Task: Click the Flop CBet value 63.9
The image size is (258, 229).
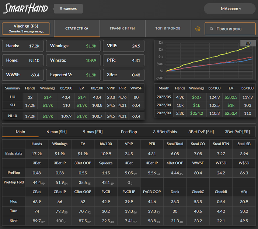Action: [37, 202]
